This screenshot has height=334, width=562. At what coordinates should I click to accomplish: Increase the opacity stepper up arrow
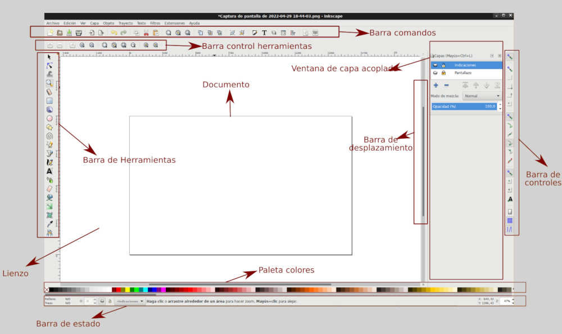[x=500, y=104]
